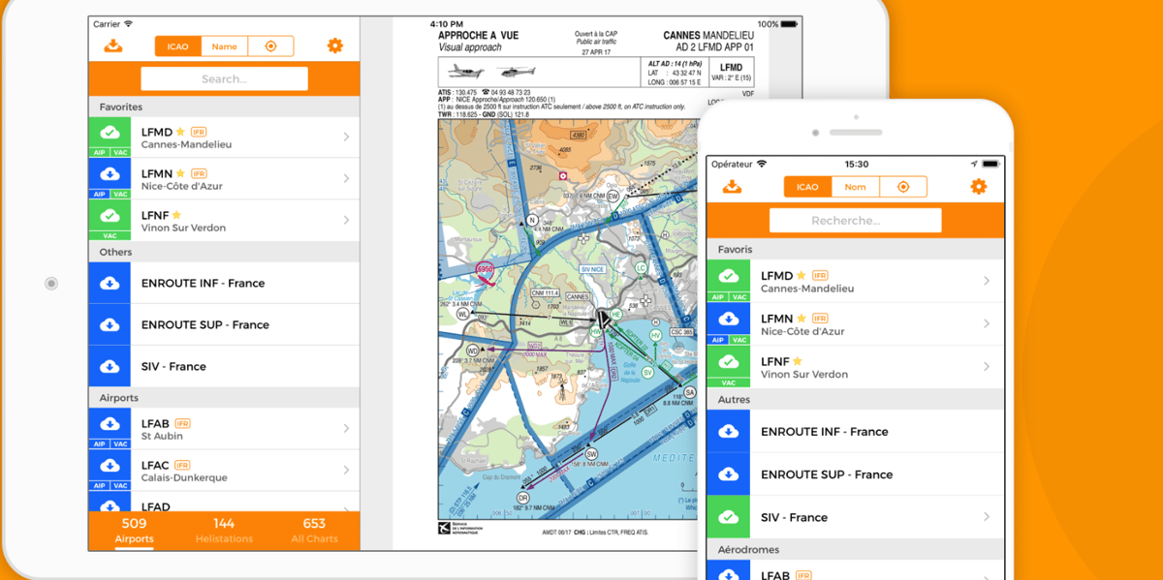Viewport: 1163px width, 580px height.
Task: Switch to the All Charts tab
Action: [x=314, y=531]
